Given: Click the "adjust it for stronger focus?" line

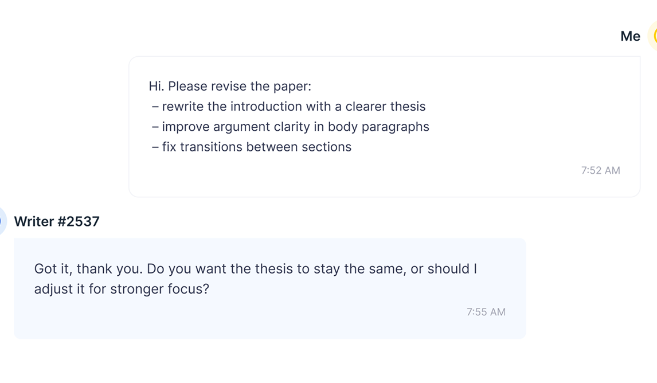Looking at the screenshot, I should [122, 289].
